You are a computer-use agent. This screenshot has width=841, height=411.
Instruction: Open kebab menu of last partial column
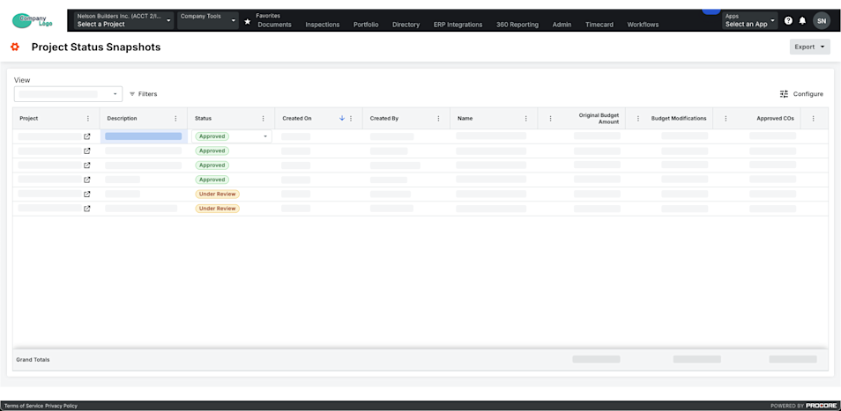coord(813,118)
